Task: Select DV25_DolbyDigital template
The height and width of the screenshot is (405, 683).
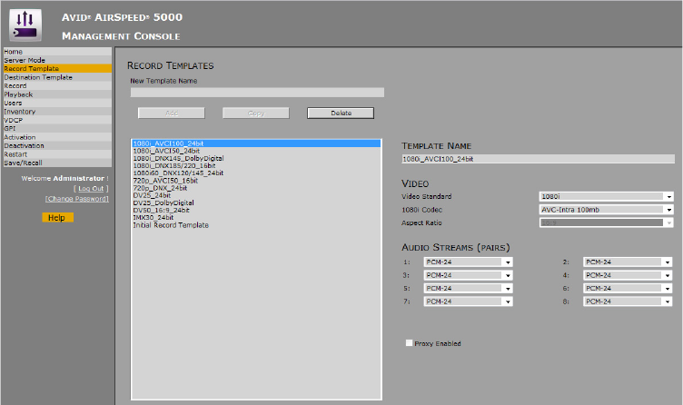Action: tap(256, 202)
